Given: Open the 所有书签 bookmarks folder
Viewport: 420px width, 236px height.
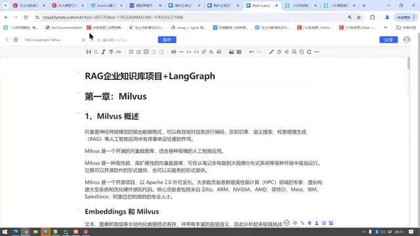Looking at the screenshot, I should (x=406, y=28).
